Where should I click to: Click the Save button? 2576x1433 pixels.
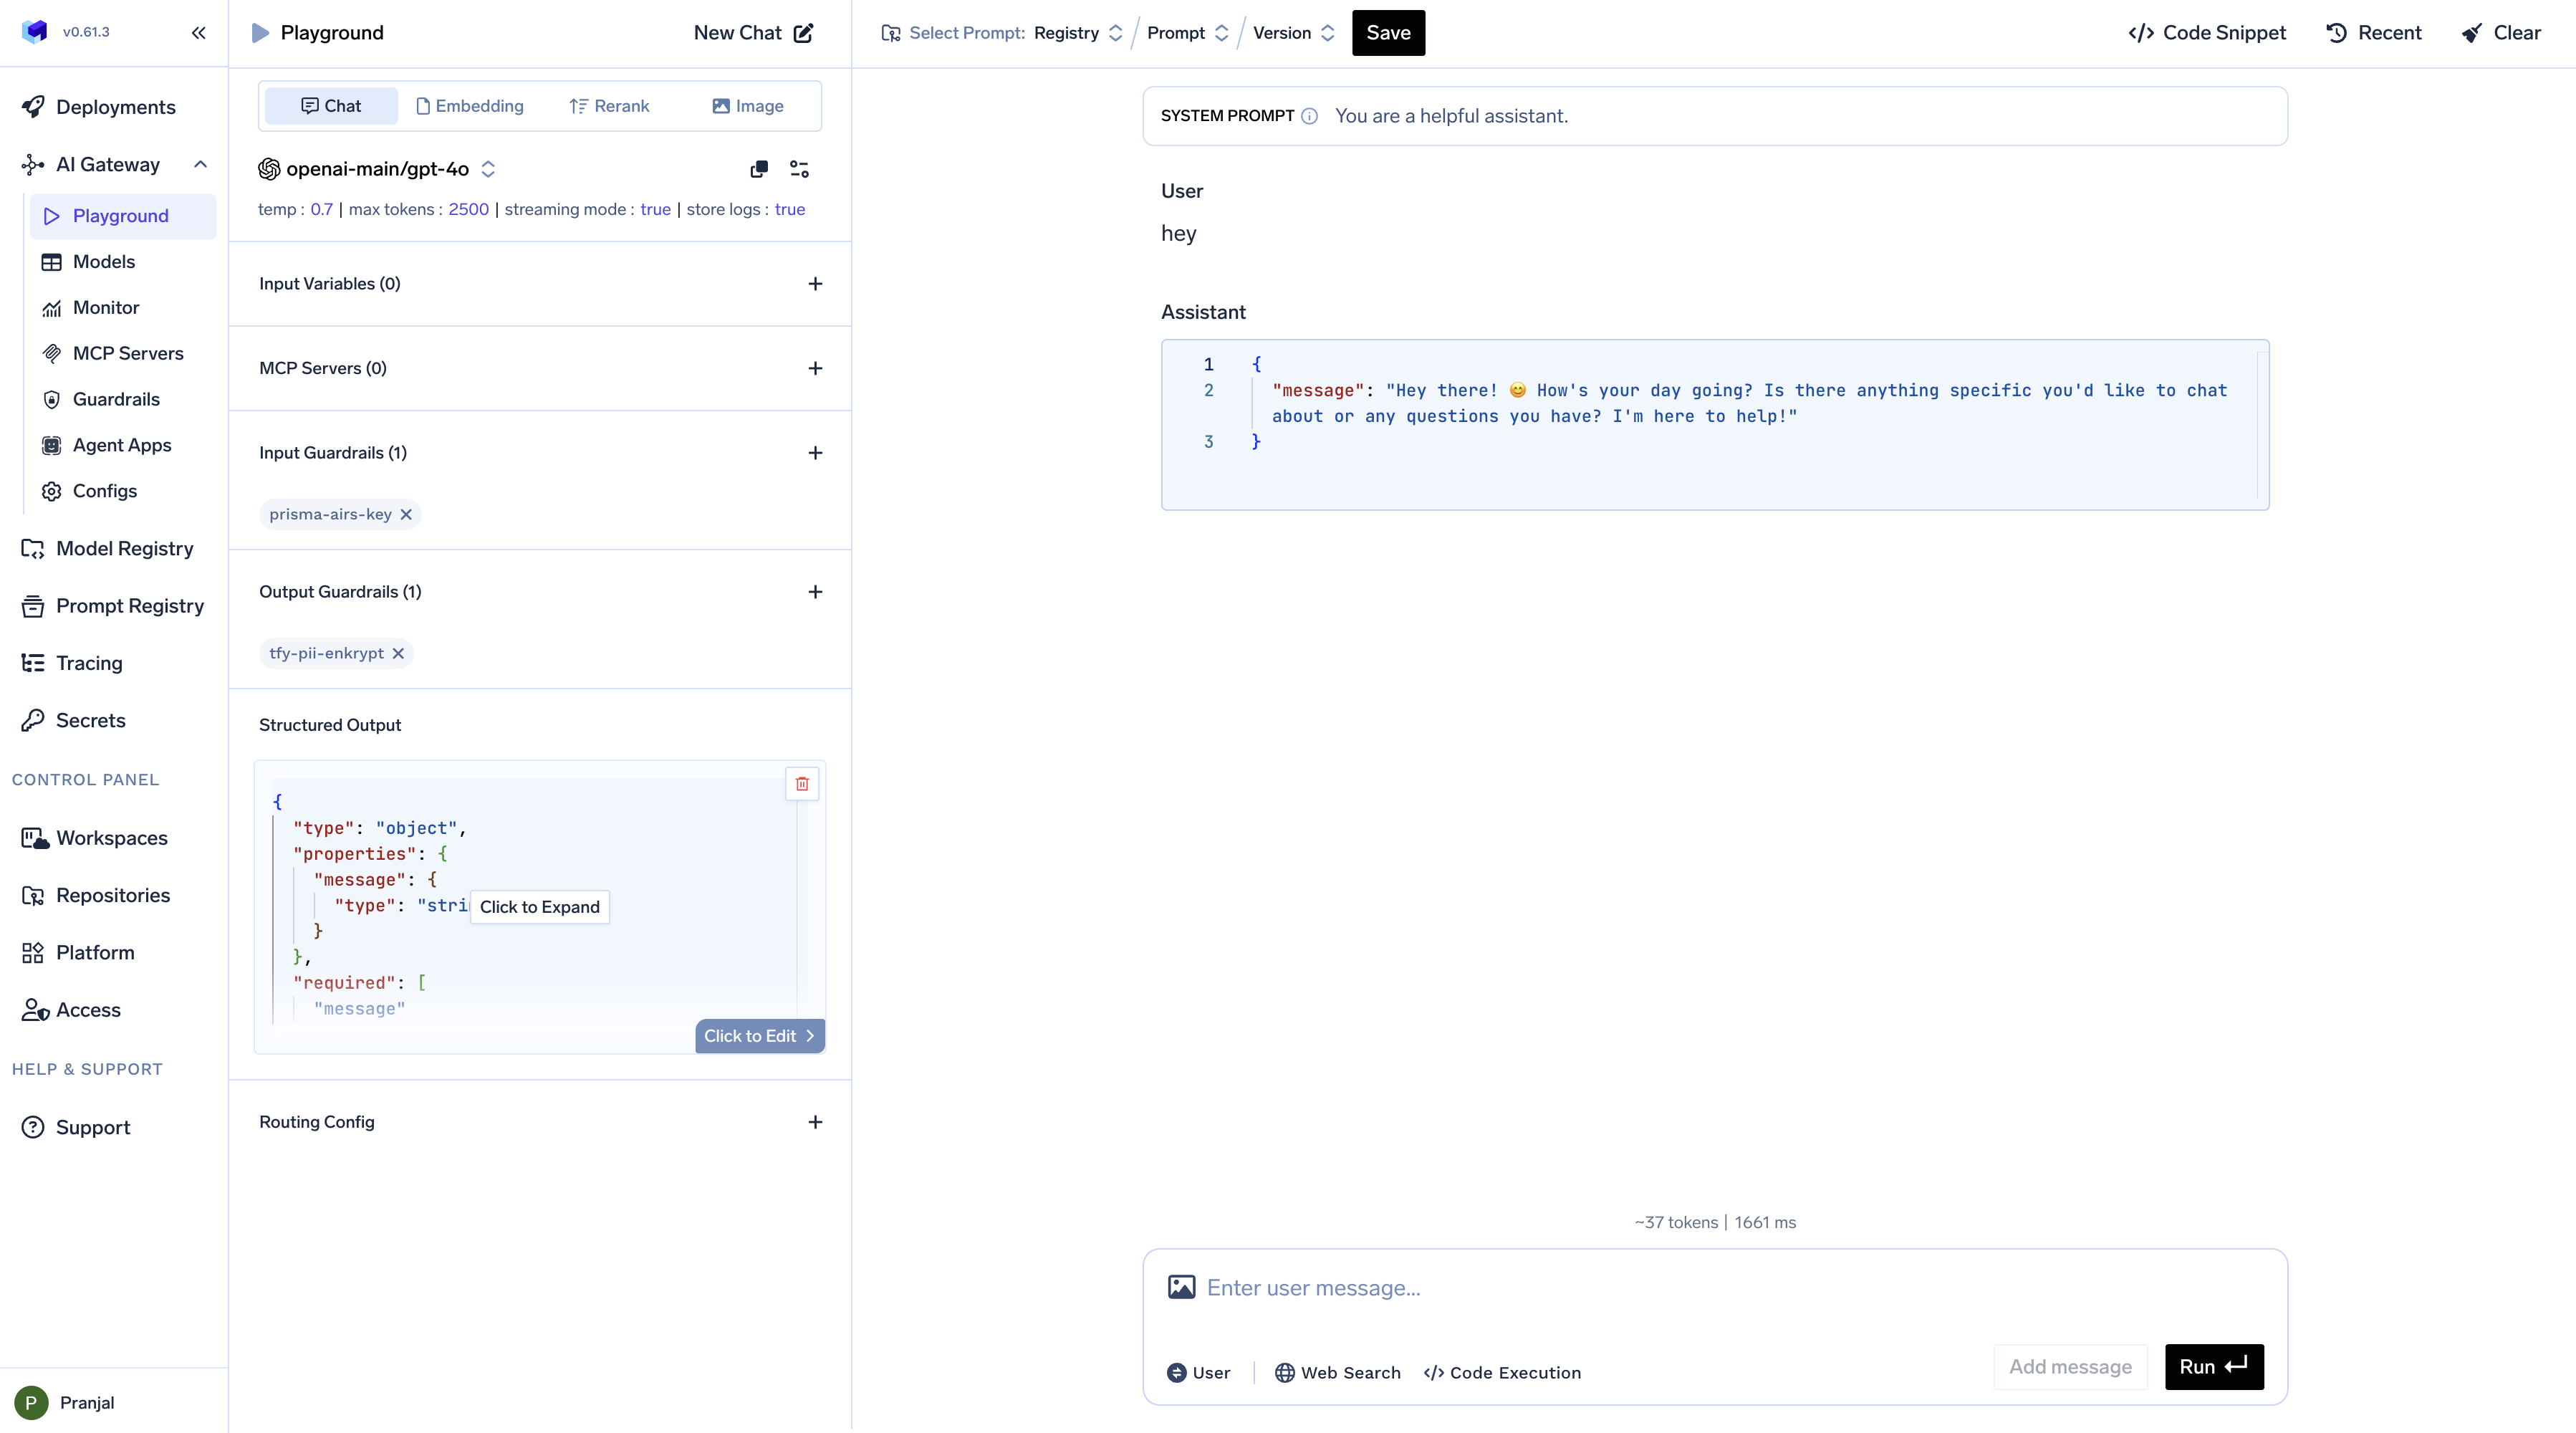tap(1388, 33)
